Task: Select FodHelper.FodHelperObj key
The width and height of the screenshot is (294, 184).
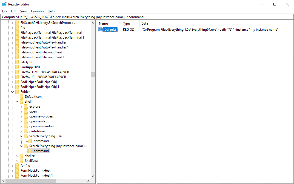Action: (x=39, y=82)
